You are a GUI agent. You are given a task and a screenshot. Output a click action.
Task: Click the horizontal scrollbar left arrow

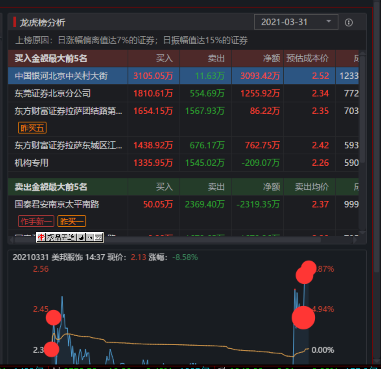coord(11,240)
